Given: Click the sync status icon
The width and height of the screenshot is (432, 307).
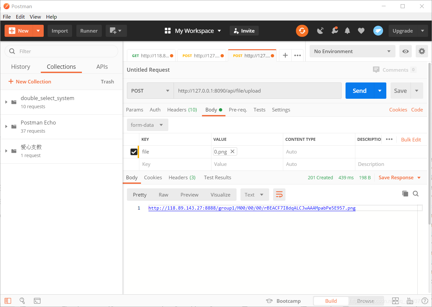Looking at the screenshot, I should click(x=302, y=31).
